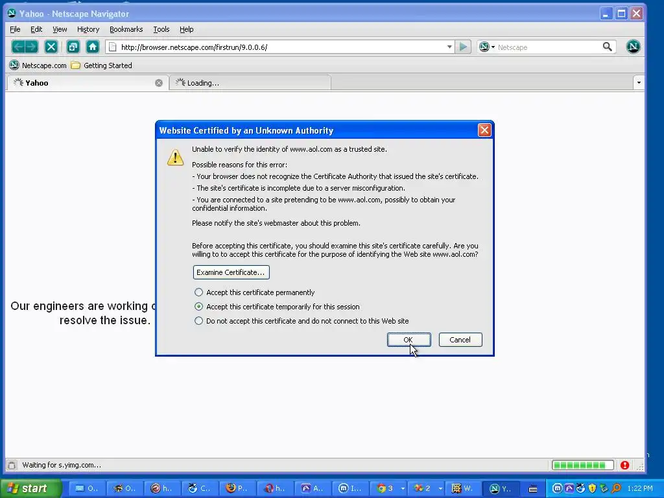Image resolution: width=664 pixels, height=498 pixels.
Task: Click the Netscape N throbber logo in the toolbar
Action: click(633, 47)
